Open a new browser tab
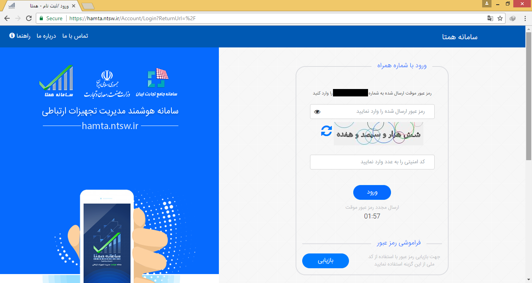Image resolution: width=532 pixels, height=283 pixels. [88, 6]
